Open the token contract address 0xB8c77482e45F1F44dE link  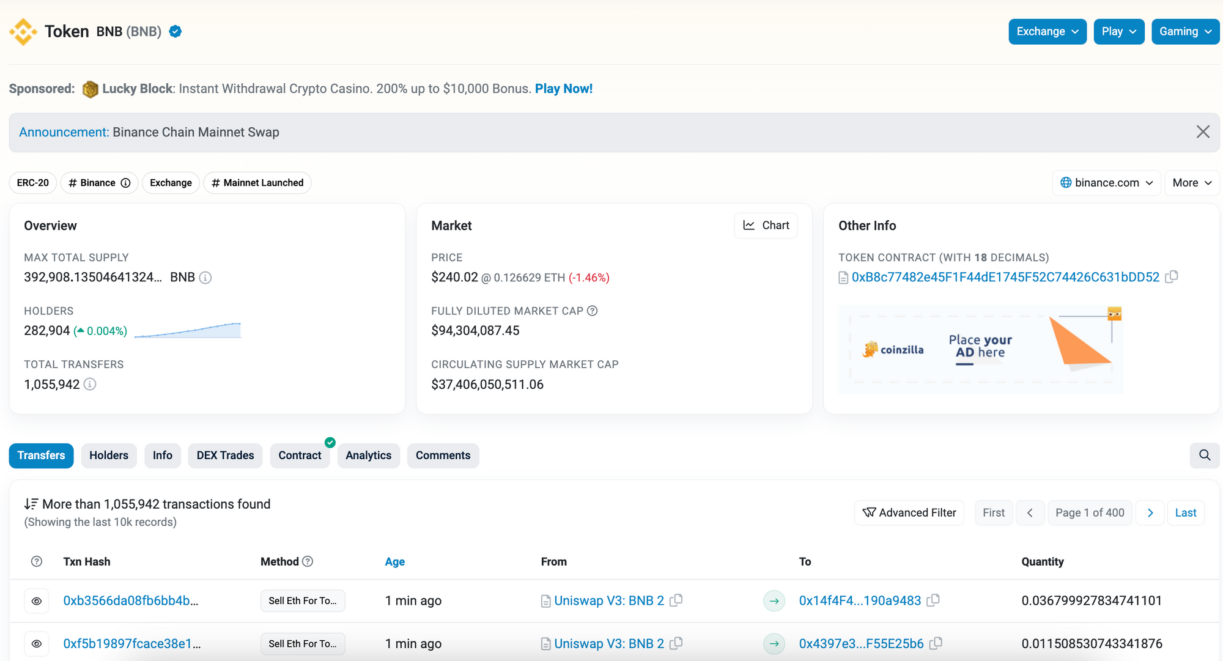click(1005, 277)
